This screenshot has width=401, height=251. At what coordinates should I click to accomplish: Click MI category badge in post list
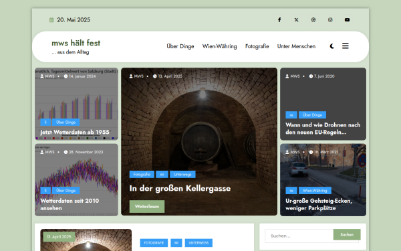176,243
